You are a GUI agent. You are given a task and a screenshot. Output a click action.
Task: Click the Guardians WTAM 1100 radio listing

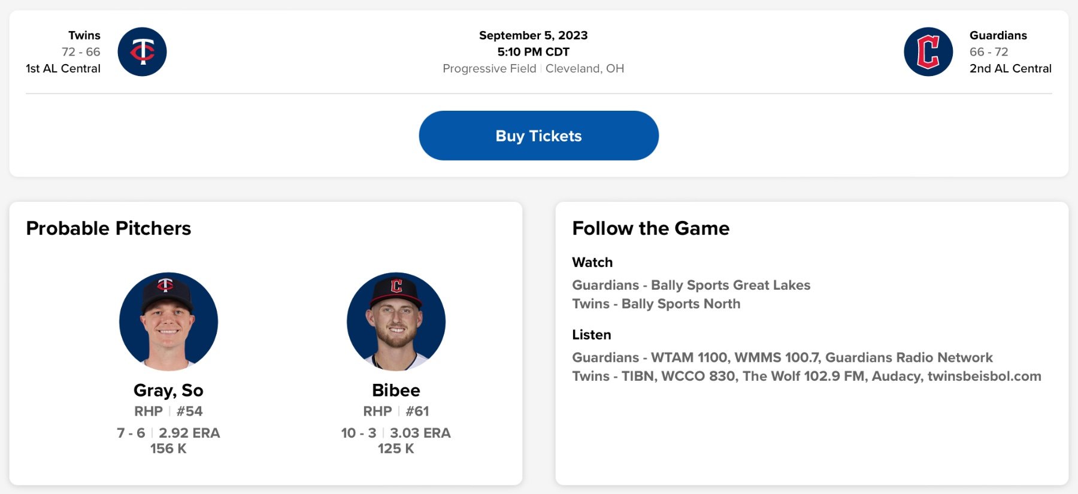pos(782,357)
